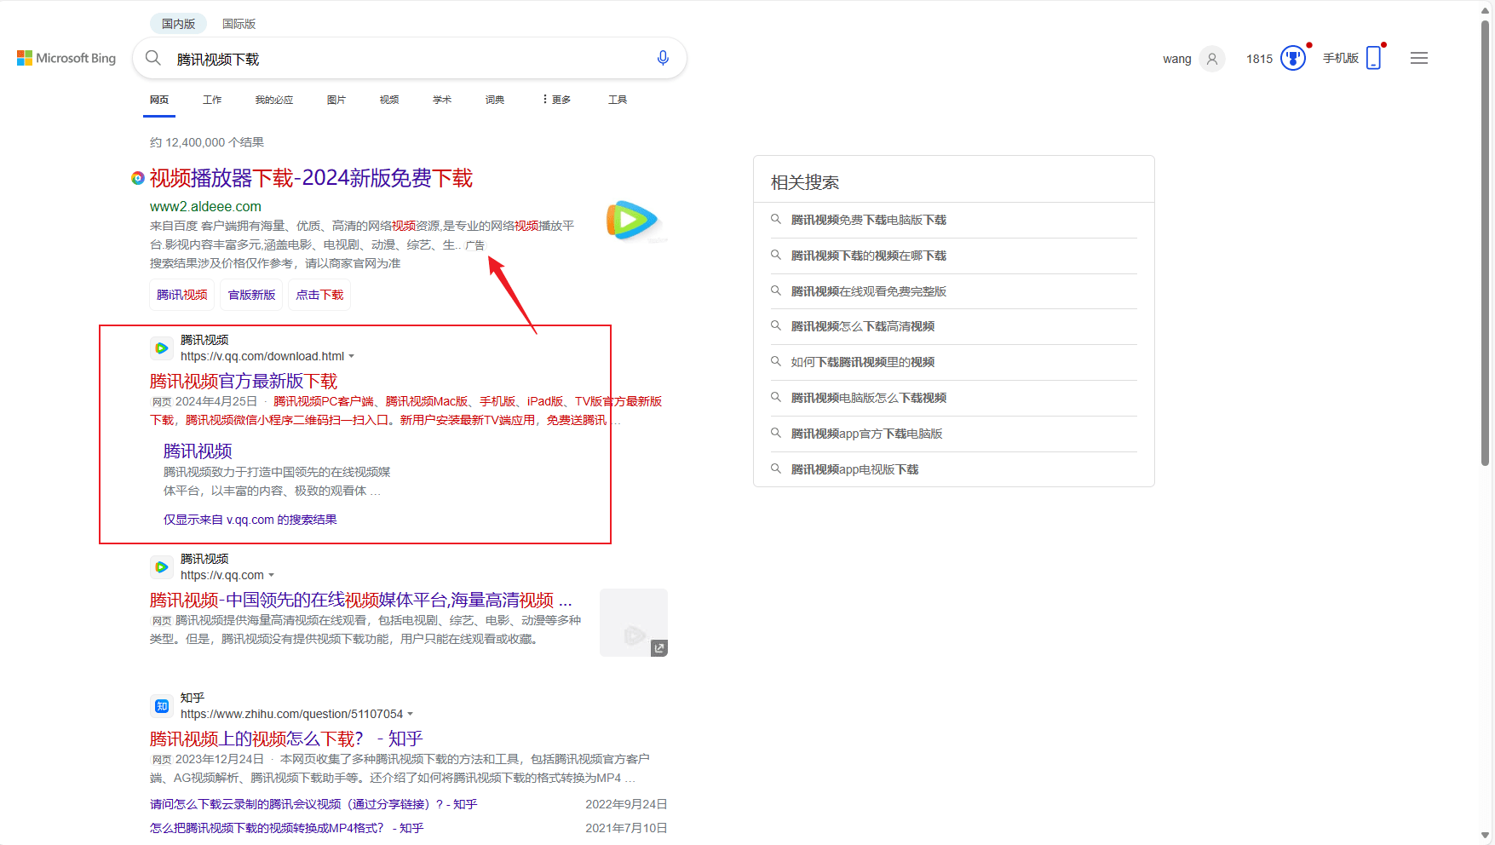The image size is (1495, 845).
Task: Click the 1815 rewards points count
Action: tap(1259, 59)
